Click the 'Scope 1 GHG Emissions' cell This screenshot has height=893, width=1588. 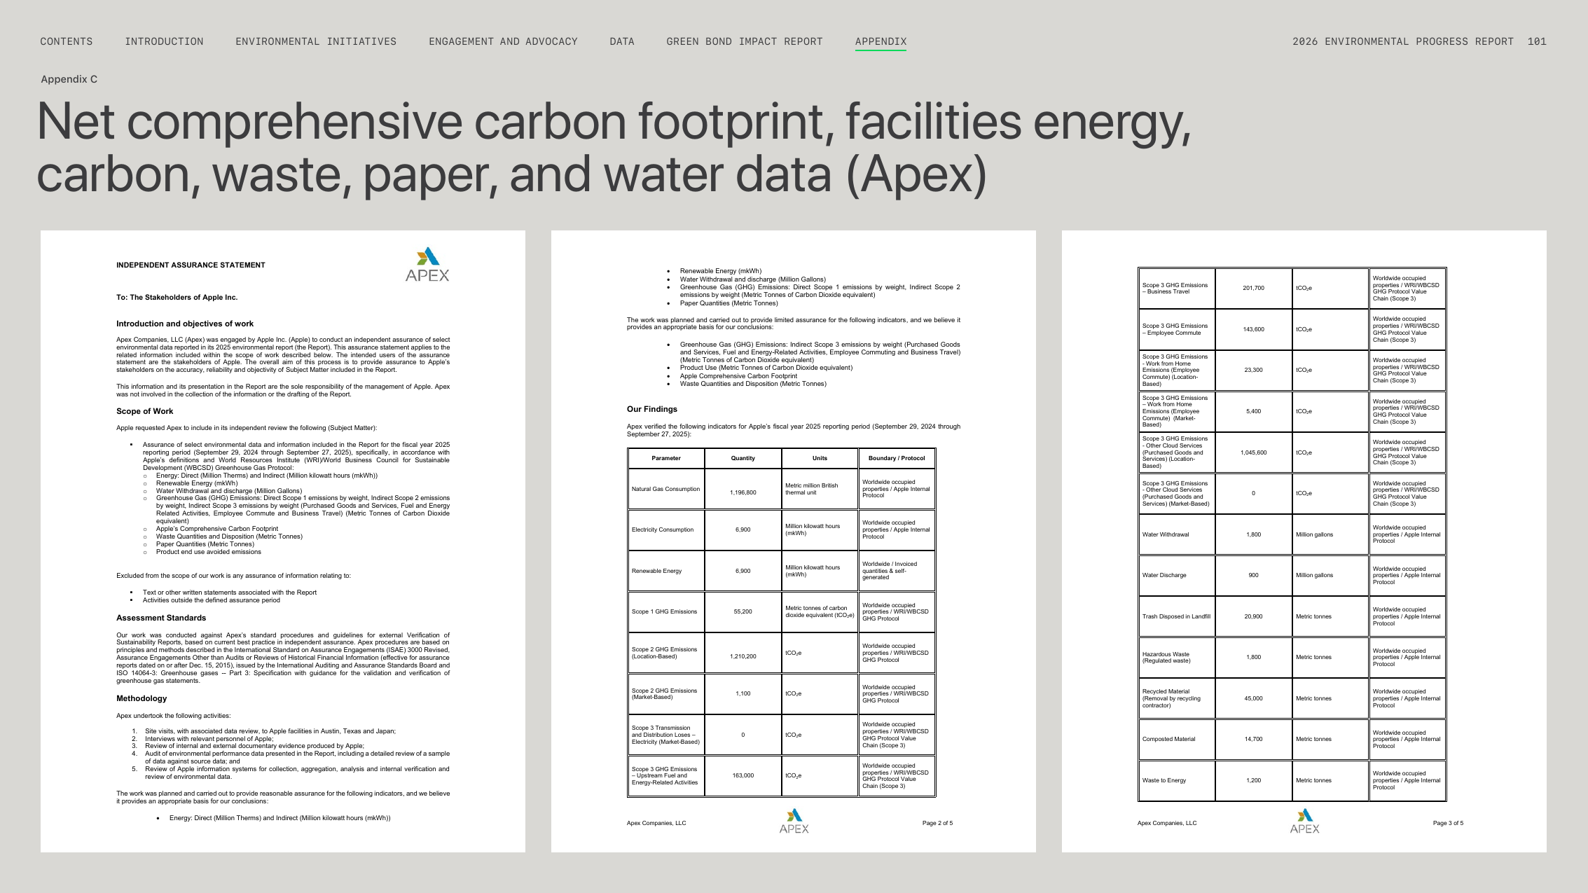(x=665, y=611)
